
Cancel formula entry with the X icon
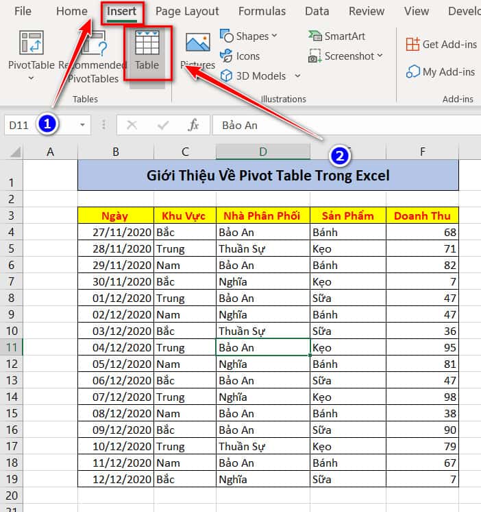(x=132, y=125)
